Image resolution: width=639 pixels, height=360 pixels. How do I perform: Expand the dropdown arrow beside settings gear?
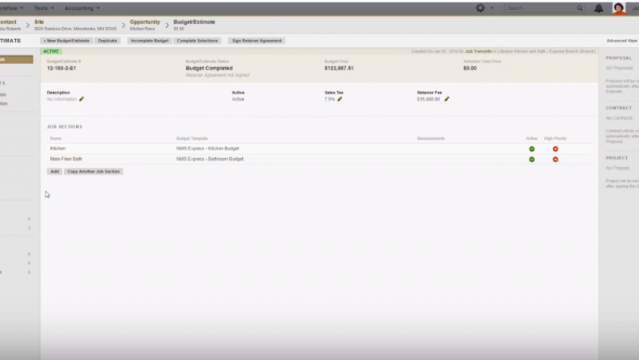(x=491, y=8)
